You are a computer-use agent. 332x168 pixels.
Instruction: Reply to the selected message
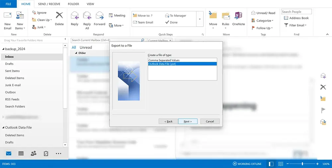pyautogui.click(x=74, y=19)
